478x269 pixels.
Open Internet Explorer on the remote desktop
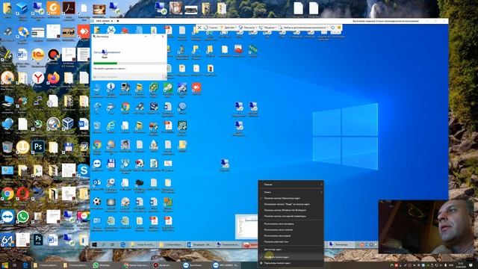(111, 126)
